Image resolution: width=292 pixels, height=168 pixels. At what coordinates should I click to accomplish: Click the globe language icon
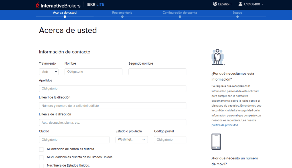pos(215,4)
